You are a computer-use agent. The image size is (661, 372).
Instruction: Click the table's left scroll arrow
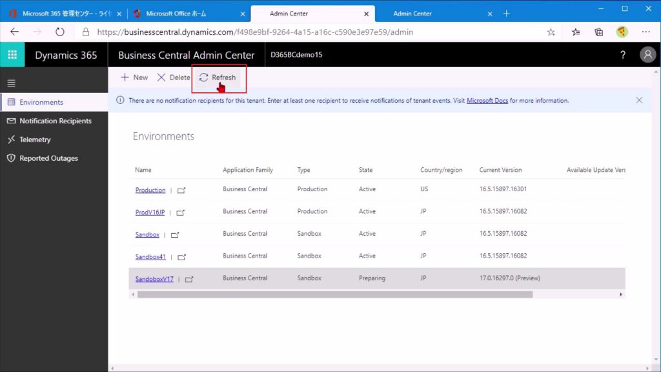pyautogui.click(x=133, y=294)
